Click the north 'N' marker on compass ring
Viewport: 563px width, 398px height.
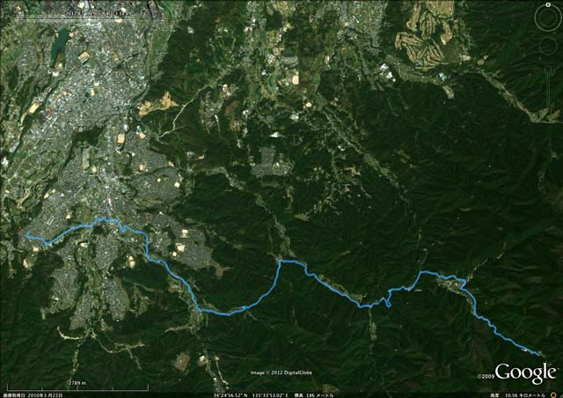coord(548,4)
